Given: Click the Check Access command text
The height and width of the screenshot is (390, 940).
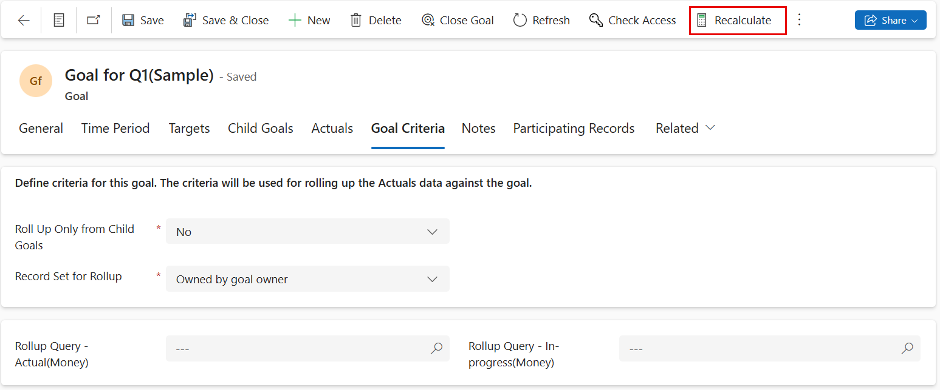Looking at the screenshot, I should click(x=642, y=21).
